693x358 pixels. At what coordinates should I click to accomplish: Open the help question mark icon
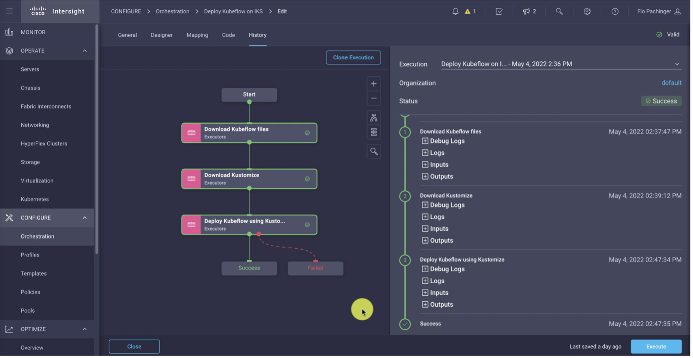(615, 11)
